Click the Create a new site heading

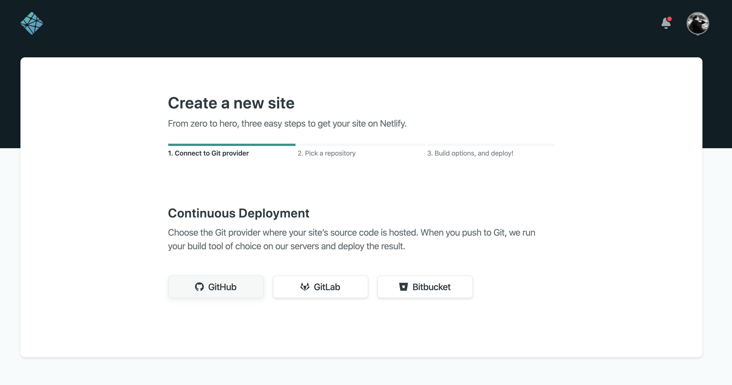point(231,103)
